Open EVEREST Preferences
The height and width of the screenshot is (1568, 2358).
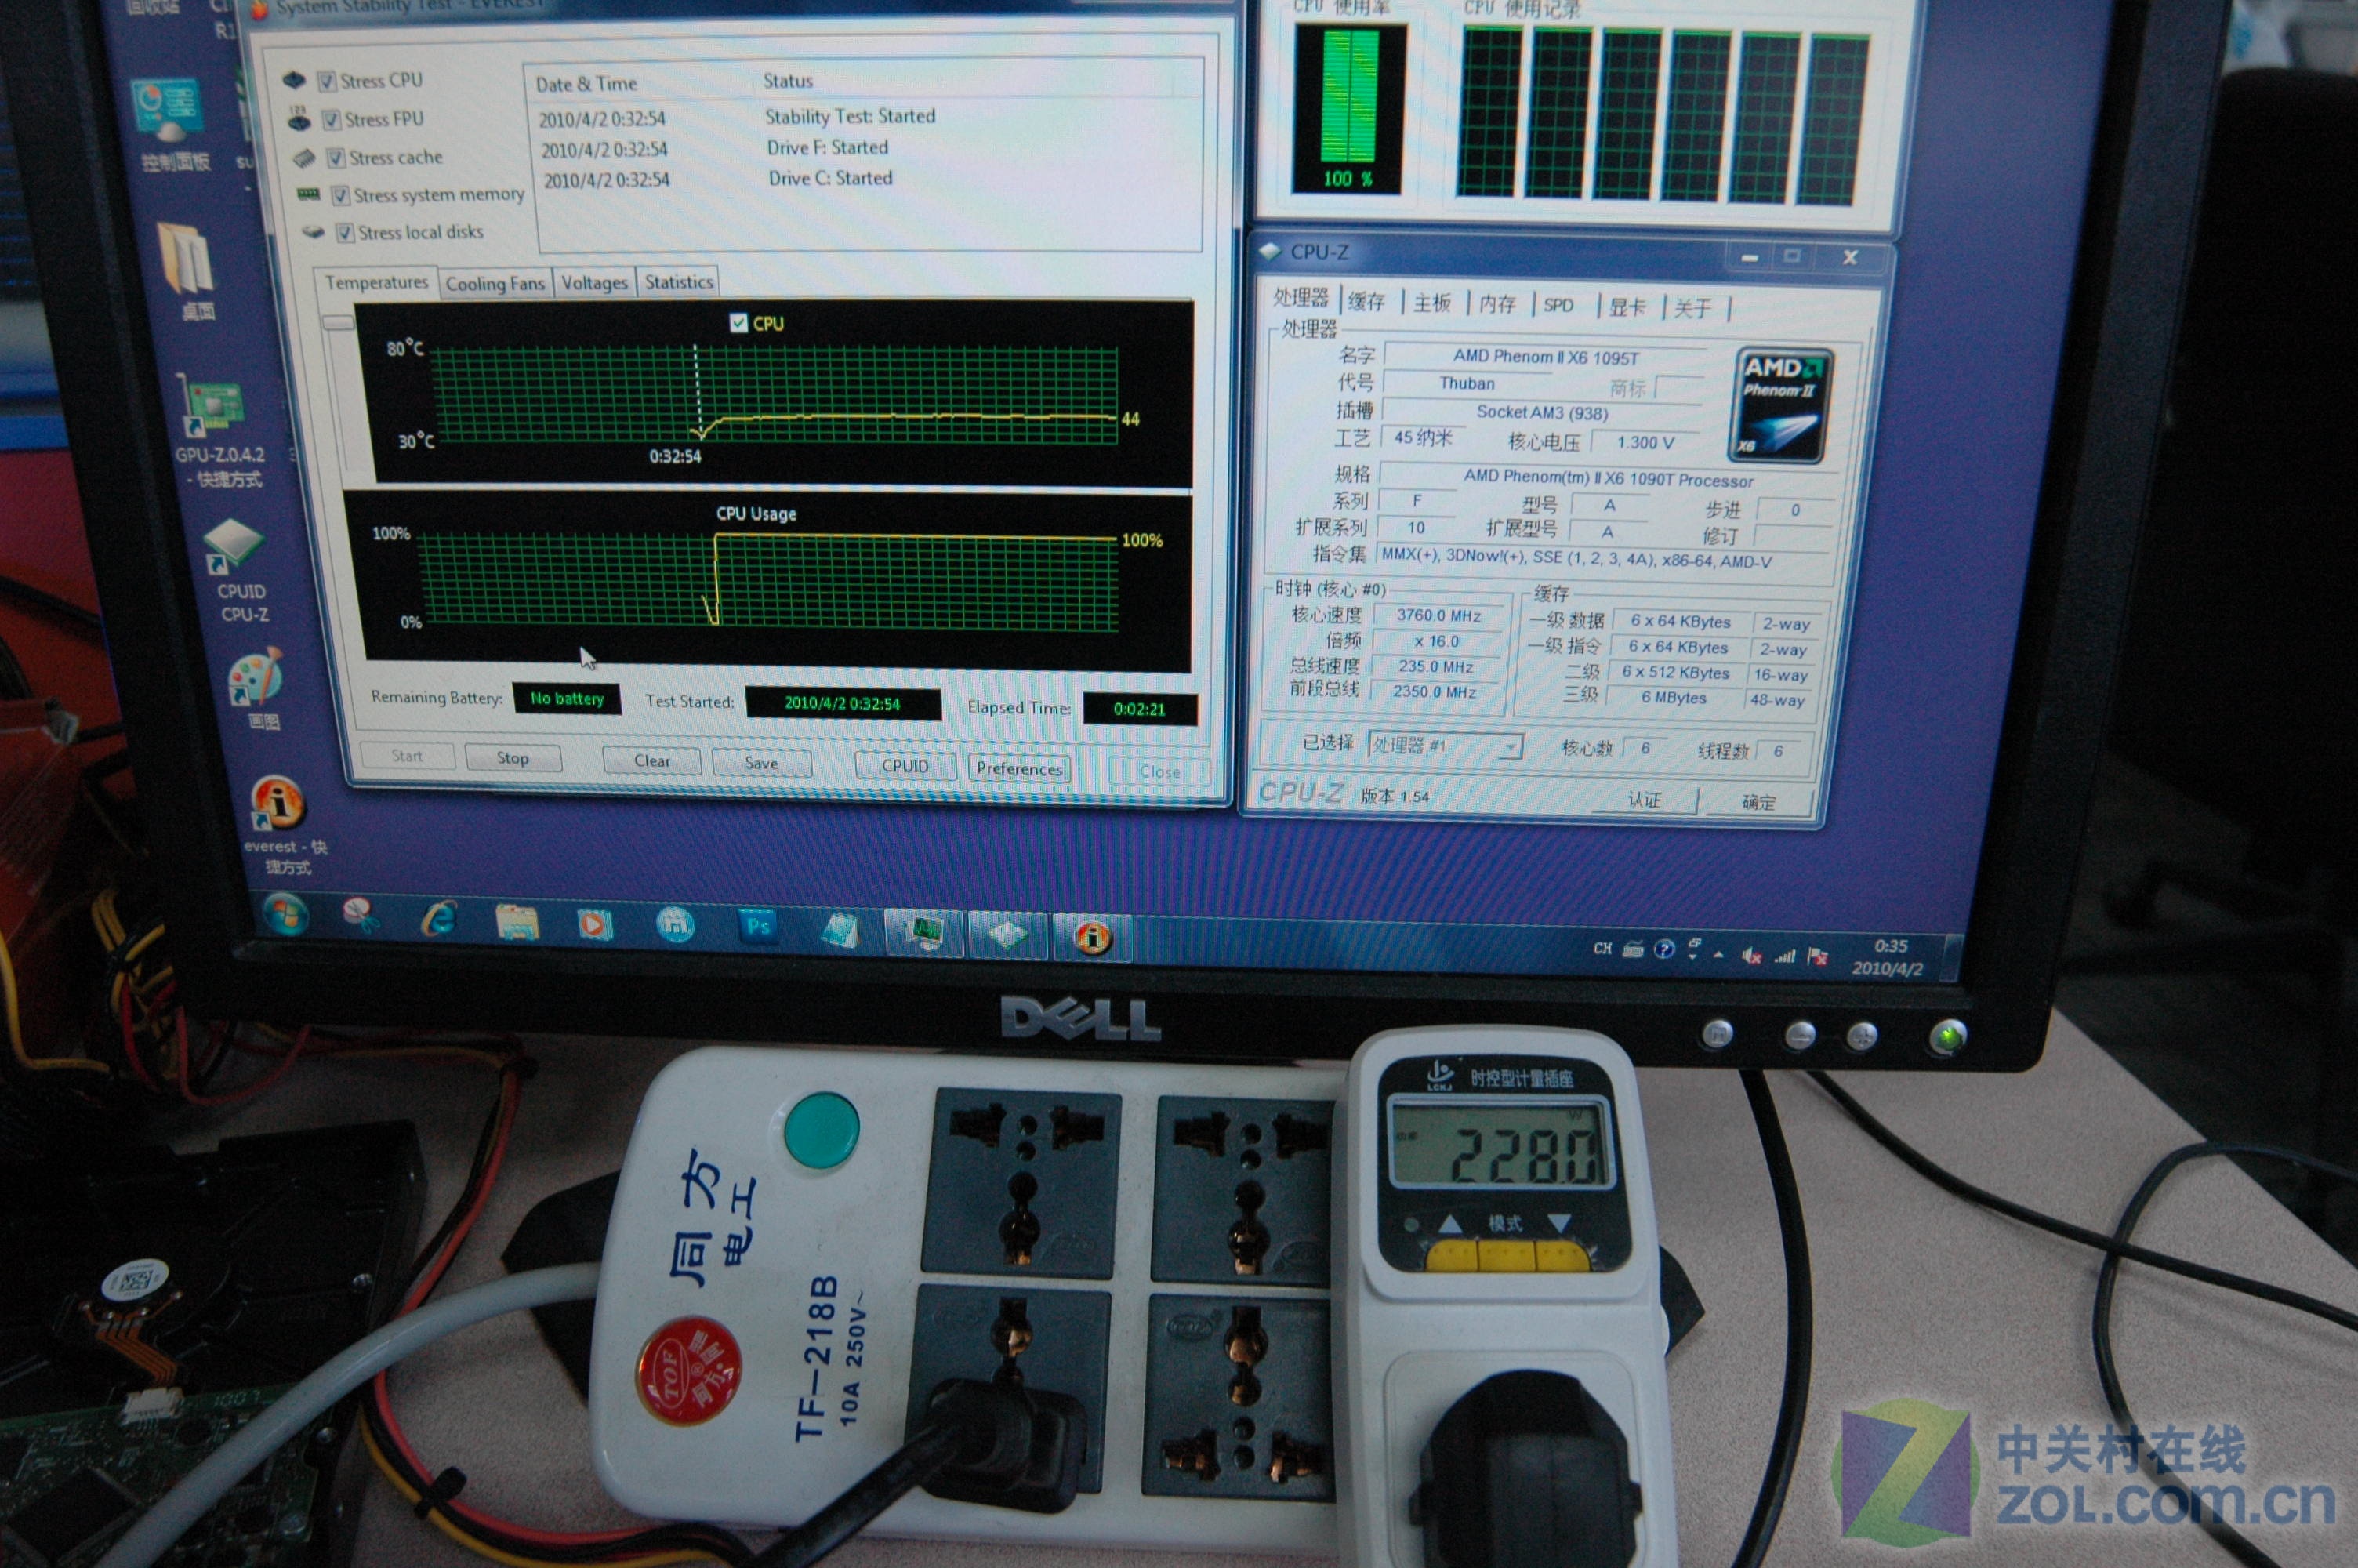pos(1020,769)
